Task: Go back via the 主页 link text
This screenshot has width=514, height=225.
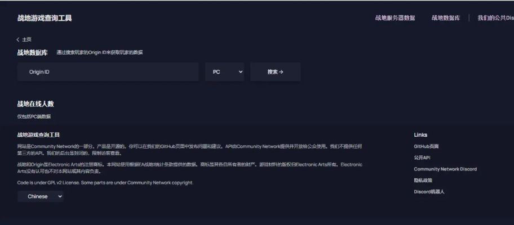Action: pyautogui.click(x=27, y=39)
